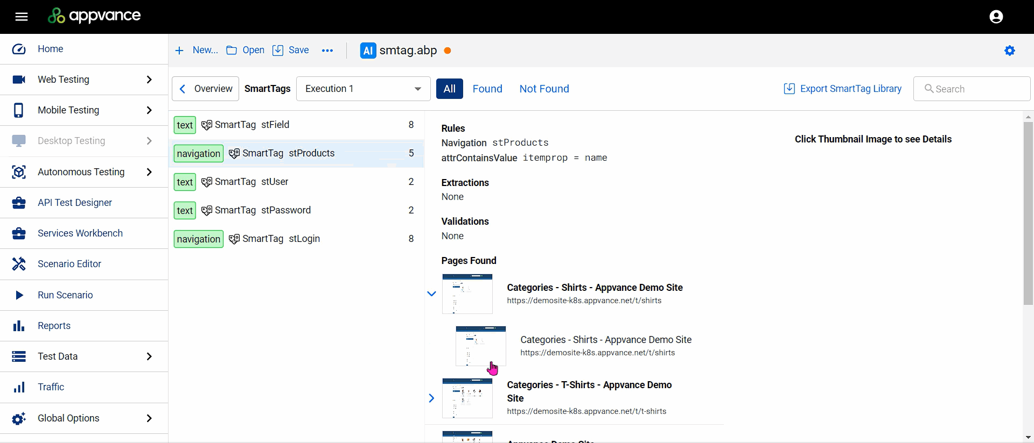Open the nested Categories - Shirts thumbnail

[481, 346]
